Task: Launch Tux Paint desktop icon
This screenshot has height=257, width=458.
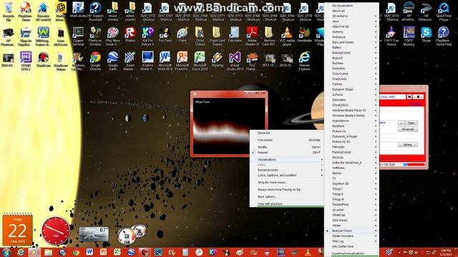Action: (165, 35)
